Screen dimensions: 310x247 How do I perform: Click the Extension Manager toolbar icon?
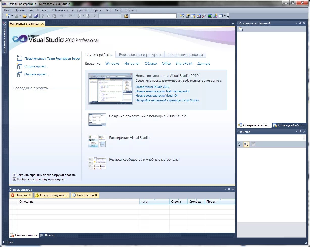point(215,16)
